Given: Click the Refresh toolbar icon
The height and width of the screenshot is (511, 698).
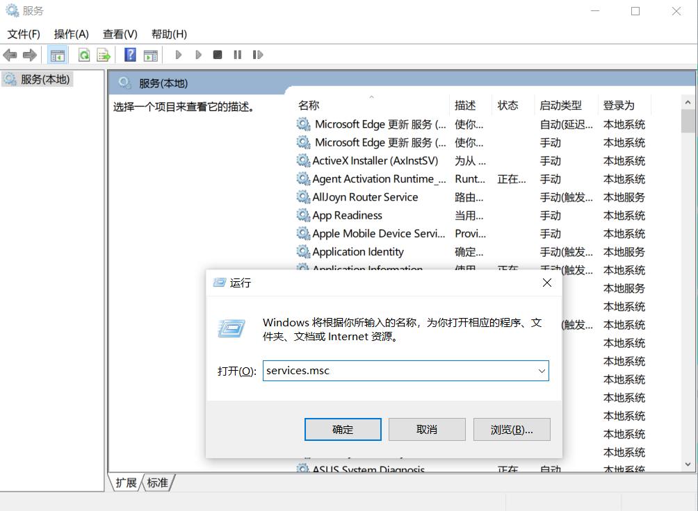Looking at the screenshot, I should (84, 55).
